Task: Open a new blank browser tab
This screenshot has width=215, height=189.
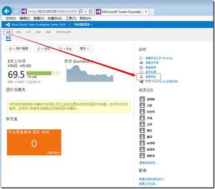Action: coord(152,12)
